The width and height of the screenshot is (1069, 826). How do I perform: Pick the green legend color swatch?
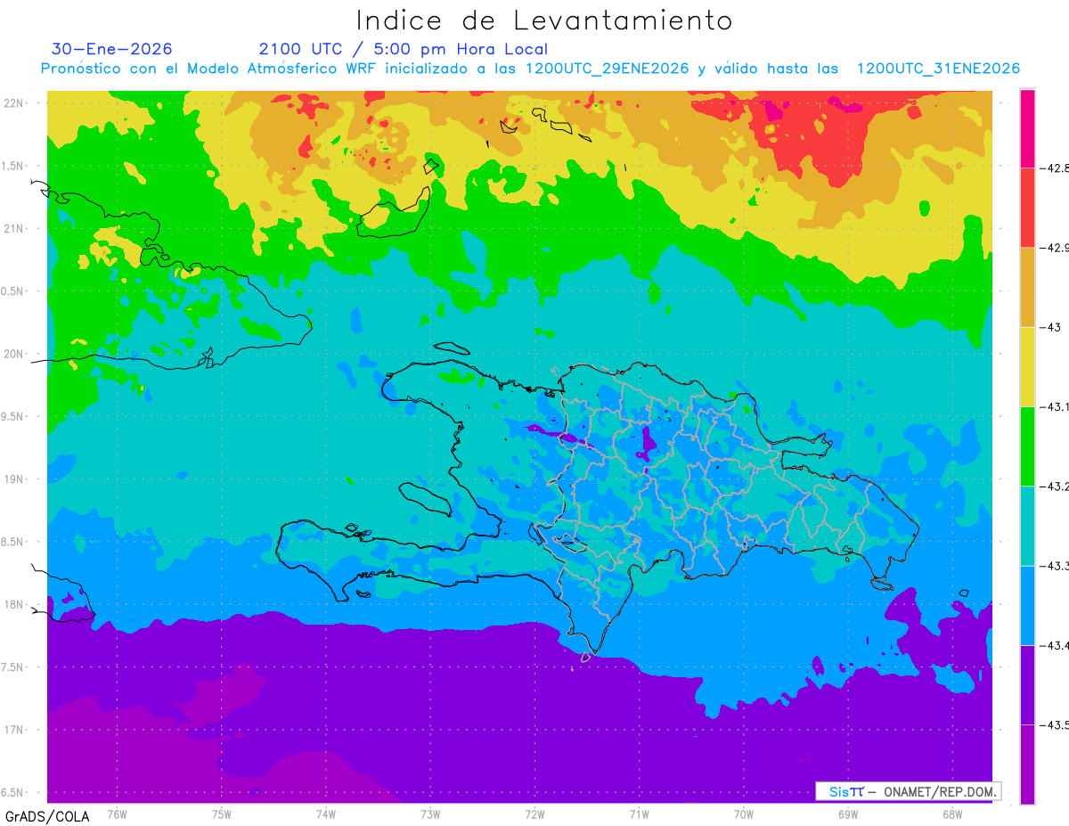point(1027,446)
